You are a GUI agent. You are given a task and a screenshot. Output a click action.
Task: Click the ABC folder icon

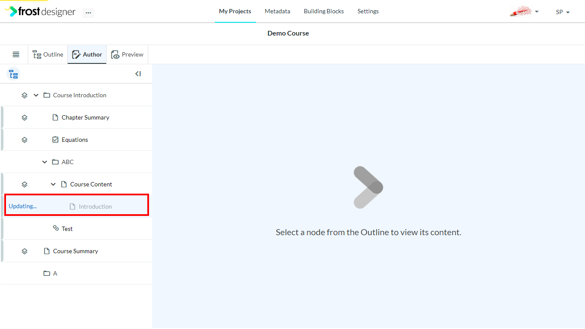click(x=55, y=162)
